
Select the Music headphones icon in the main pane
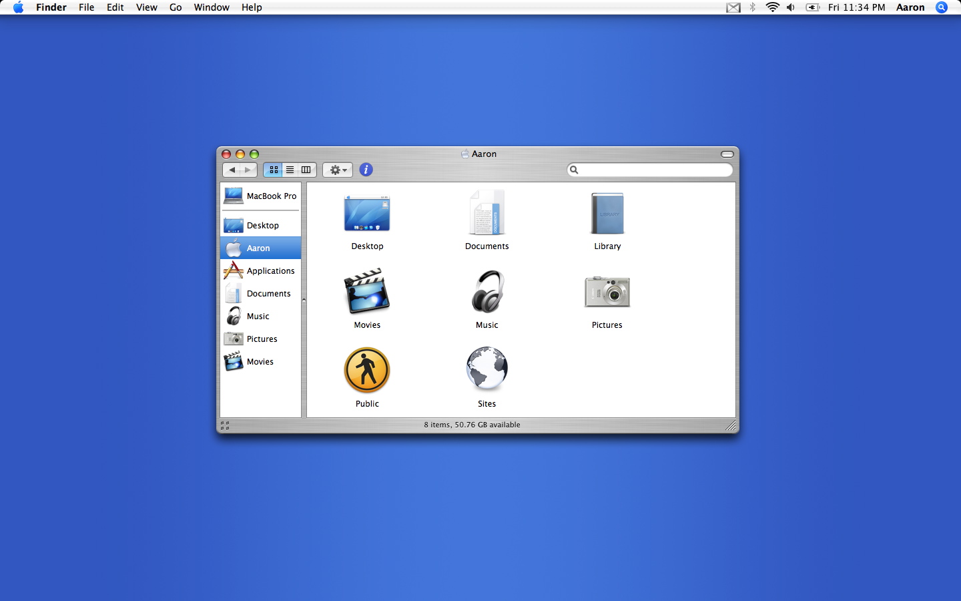(487, 291)
